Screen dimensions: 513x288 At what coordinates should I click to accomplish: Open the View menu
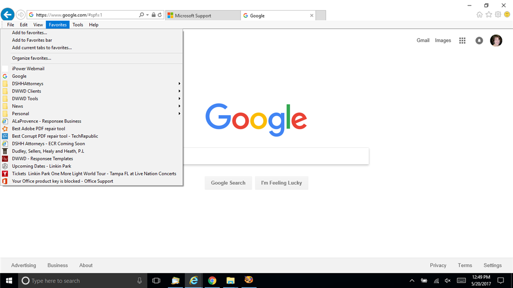tap(38, 25)
